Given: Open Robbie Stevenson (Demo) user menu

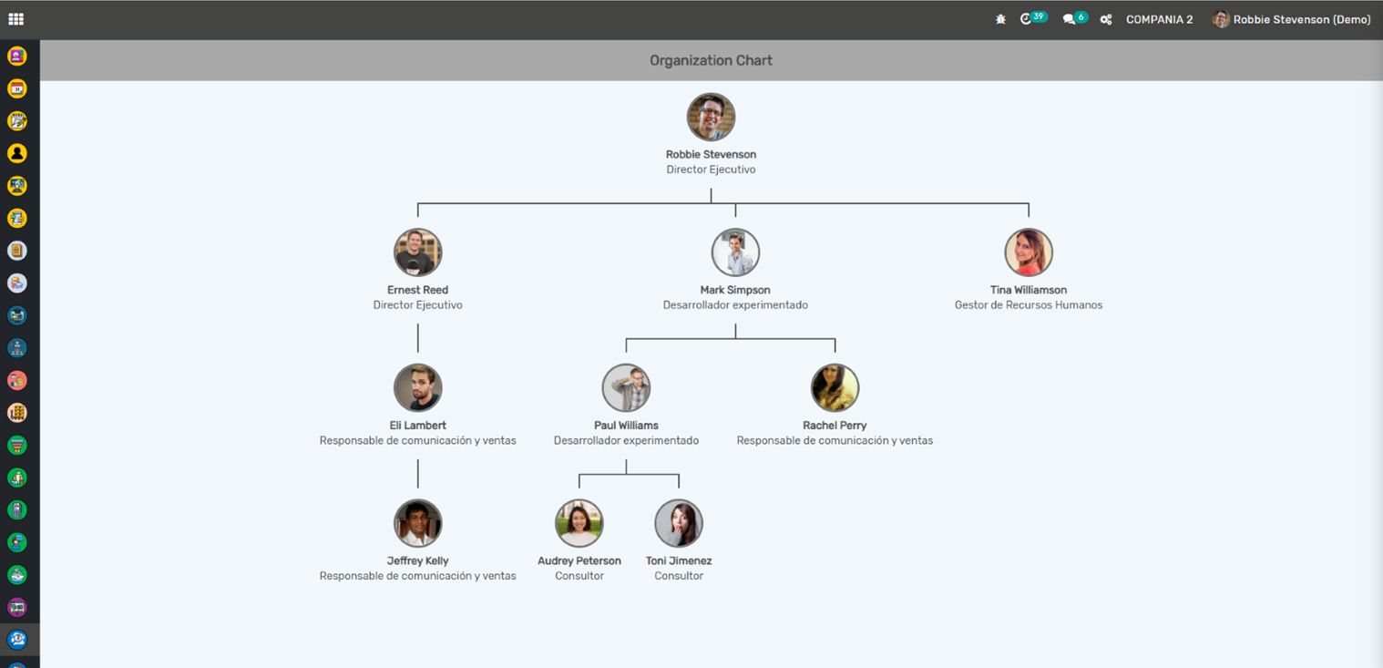Looking at the screenshot, I should tap(1291, 19).
